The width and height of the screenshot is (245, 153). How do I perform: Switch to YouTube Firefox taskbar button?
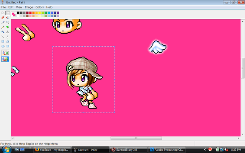tap(52, 150)
